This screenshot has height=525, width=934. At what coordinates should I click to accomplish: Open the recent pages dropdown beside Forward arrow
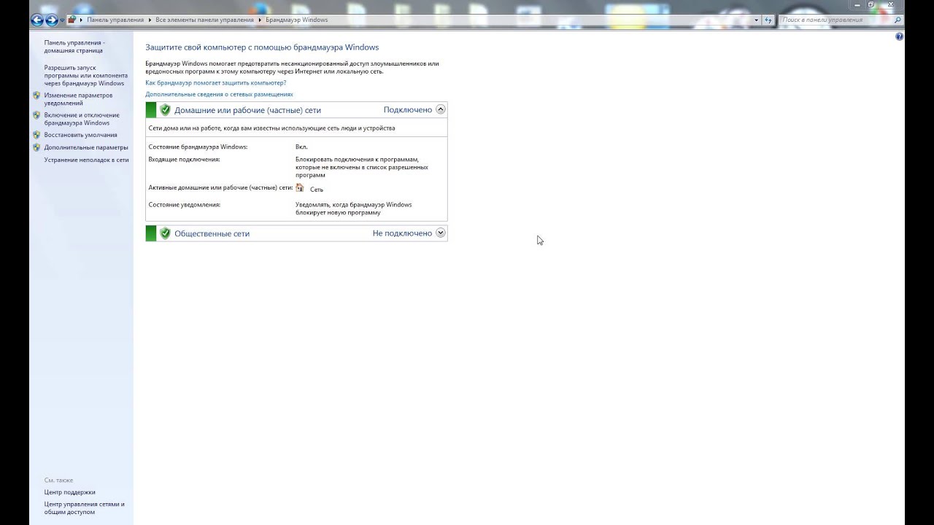click(x=62, y=20)
